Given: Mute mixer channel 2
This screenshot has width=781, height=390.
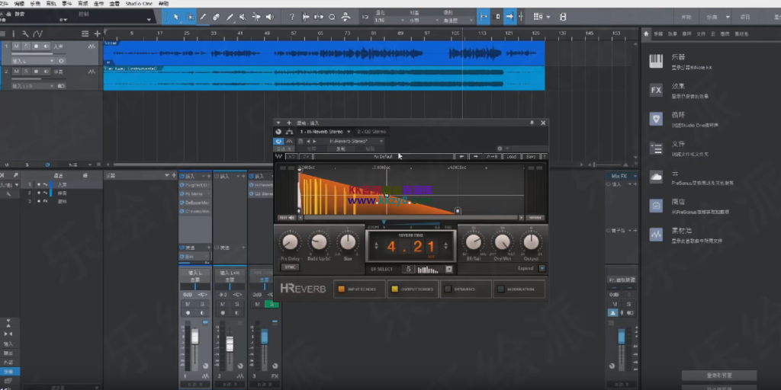Looking at the screenshot, I should pyautogui.click(x=223, y=304).
